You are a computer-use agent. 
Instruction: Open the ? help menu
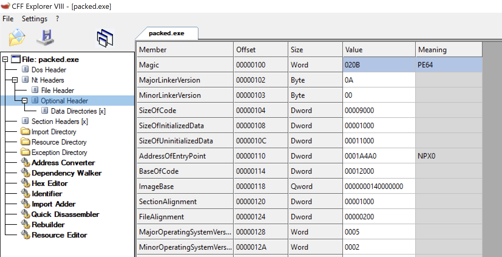click(x=57, y=19)
